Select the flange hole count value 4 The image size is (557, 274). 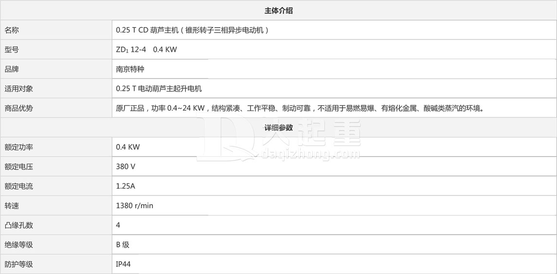click(x=118, y=225)
